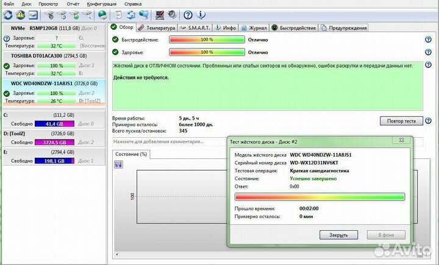Switch to the Журнал tab
The height and width of the screenshot is (265, 439).
pyautogui.click(x=254, y=27)
